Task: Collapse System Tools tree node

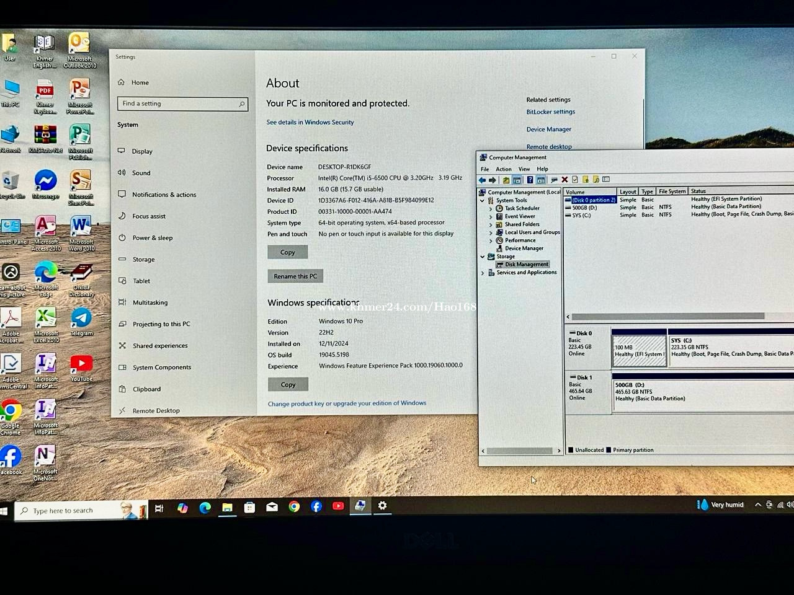Action: (483, 201)
